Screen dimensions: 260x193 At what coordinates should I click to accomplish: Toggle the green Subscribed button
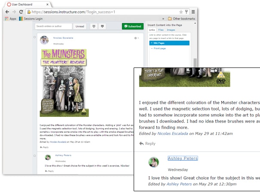(133, 26)
